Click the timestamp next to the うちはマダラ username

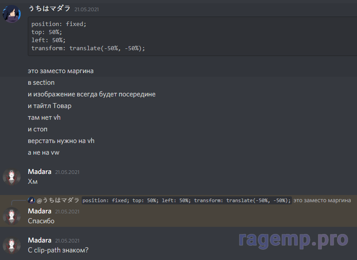(87, 9)
